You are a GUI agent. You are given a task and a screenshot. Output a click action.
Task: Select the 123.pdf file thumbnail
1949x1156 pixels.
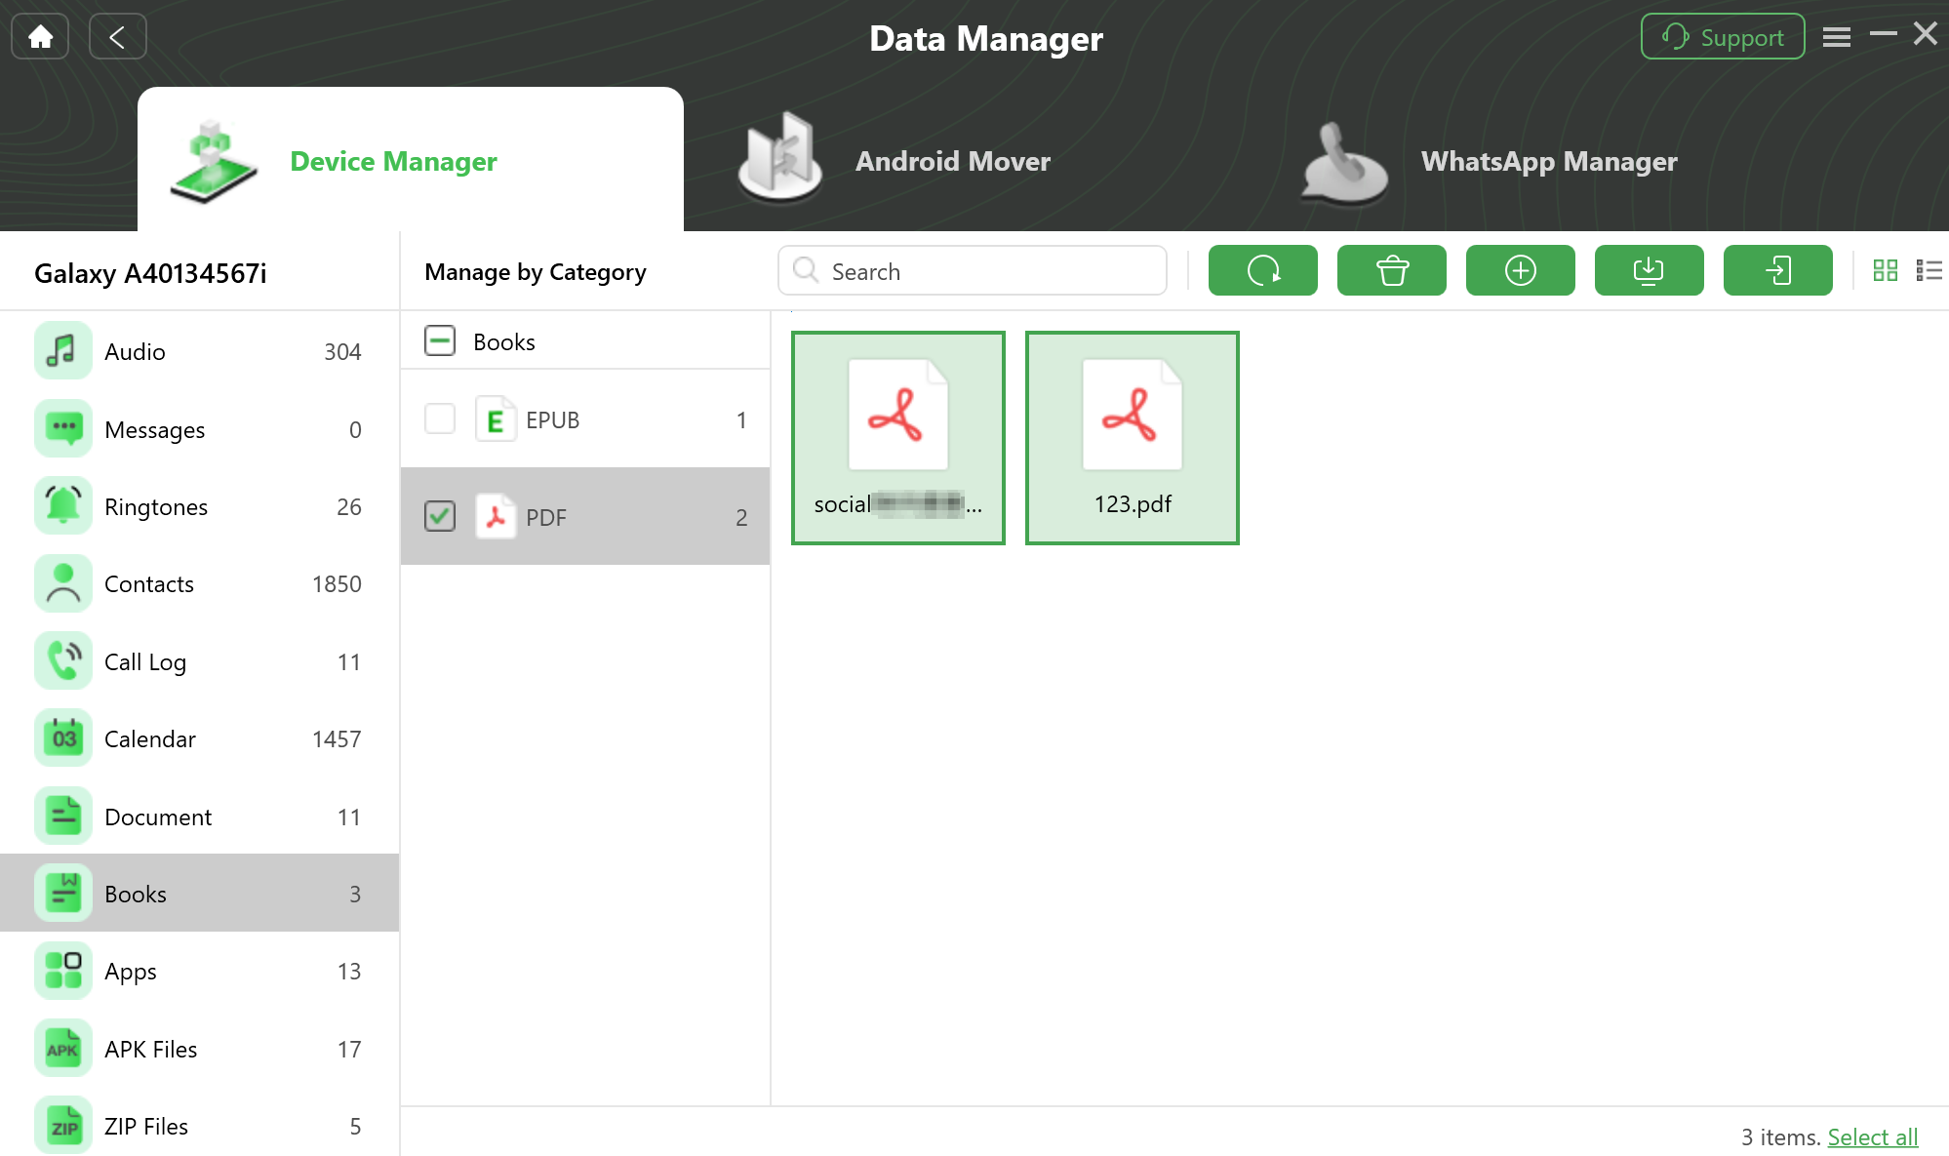tap(1133, 438)
